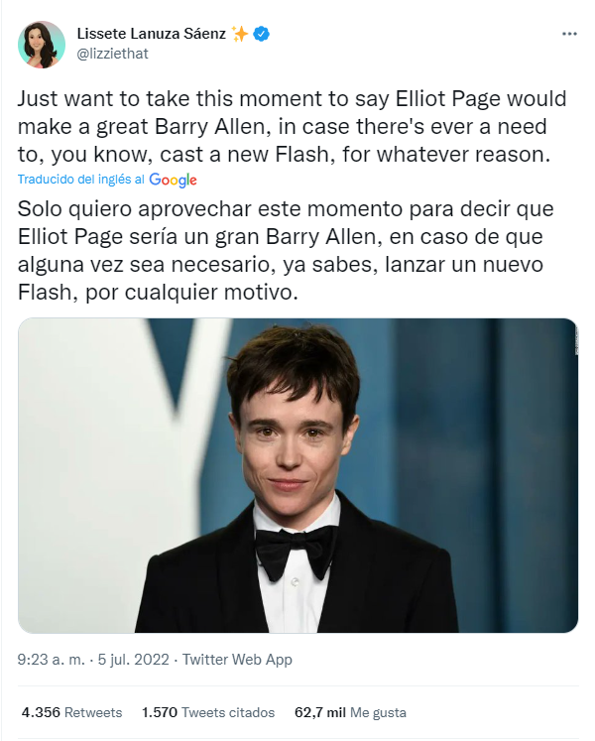Click the original English tweet text
The image size is (595, 741).
pyautogui.click(x=293, y=127)
